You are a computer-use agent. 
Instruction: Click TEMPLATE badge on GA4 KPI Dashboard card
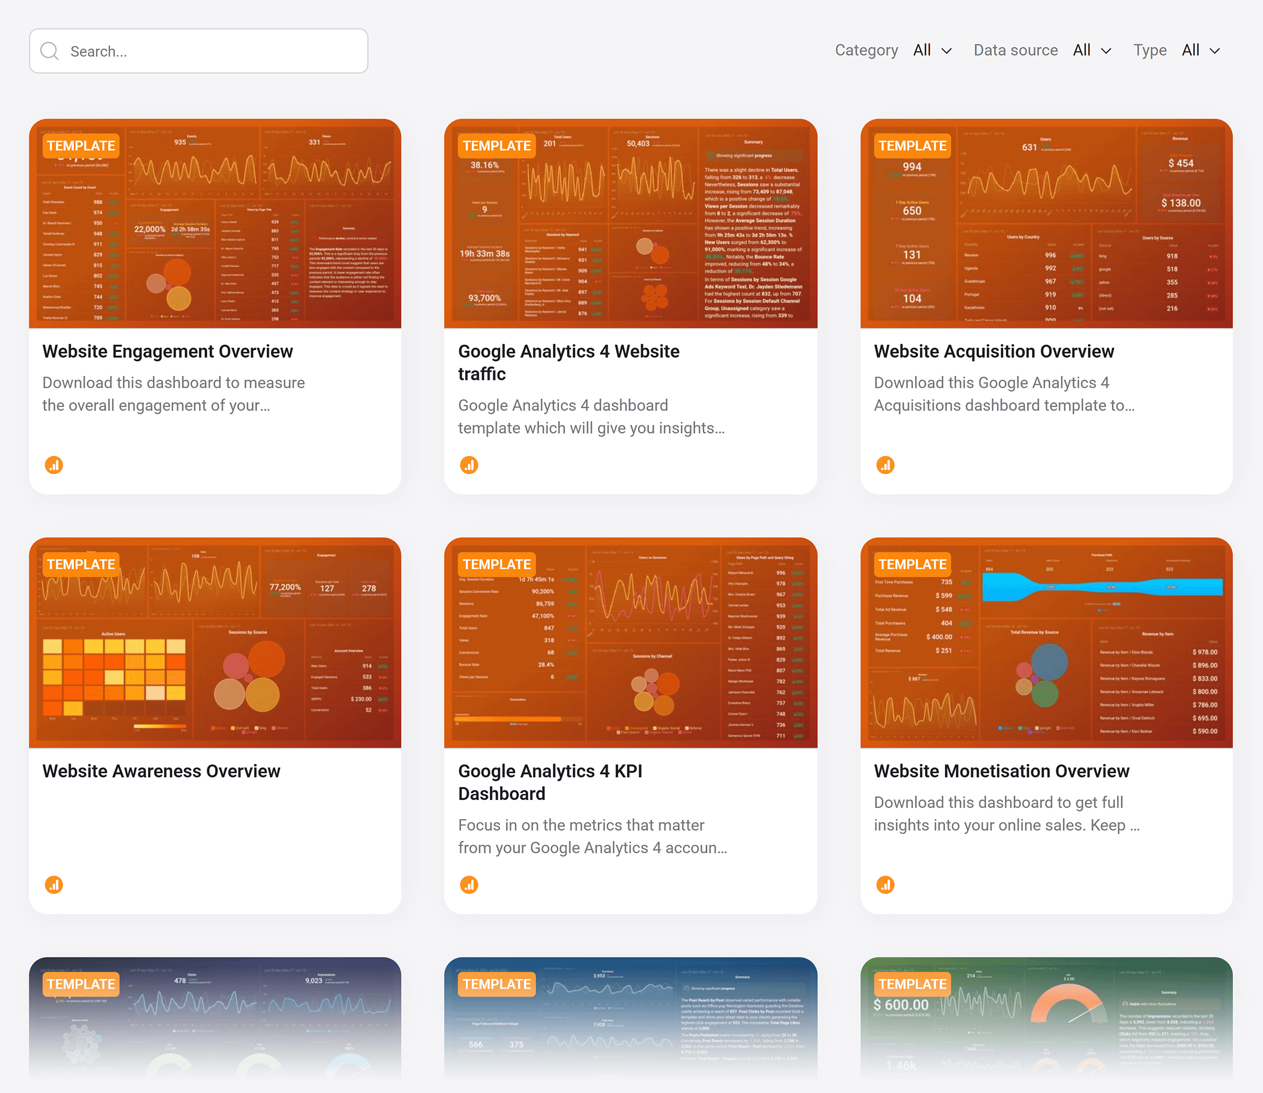tap(497, 564)
